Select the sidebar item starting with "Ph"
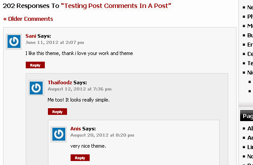The image size is (253, 165). click(x=250, y=16)
